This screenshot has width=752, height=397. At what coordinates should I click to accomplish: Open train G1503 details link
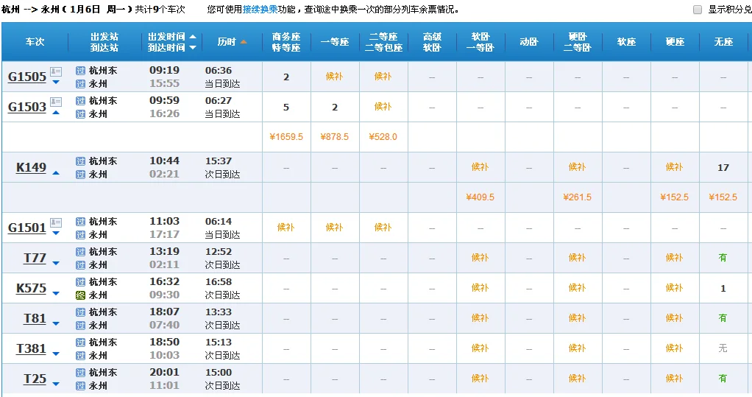26,107
